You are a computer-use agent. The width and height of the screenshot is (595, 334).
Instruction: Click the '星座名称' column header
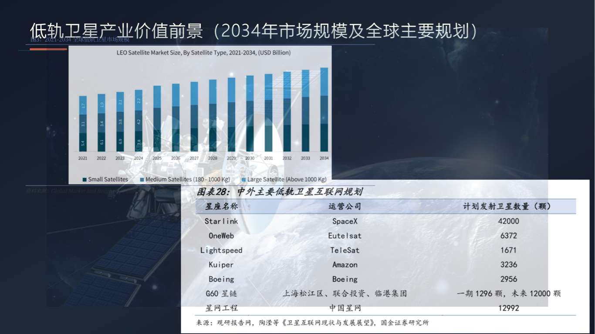(x=222, y=207)
